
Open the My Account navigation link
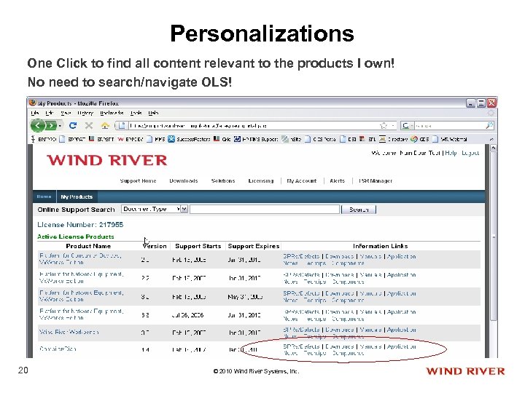coord(302,180)
